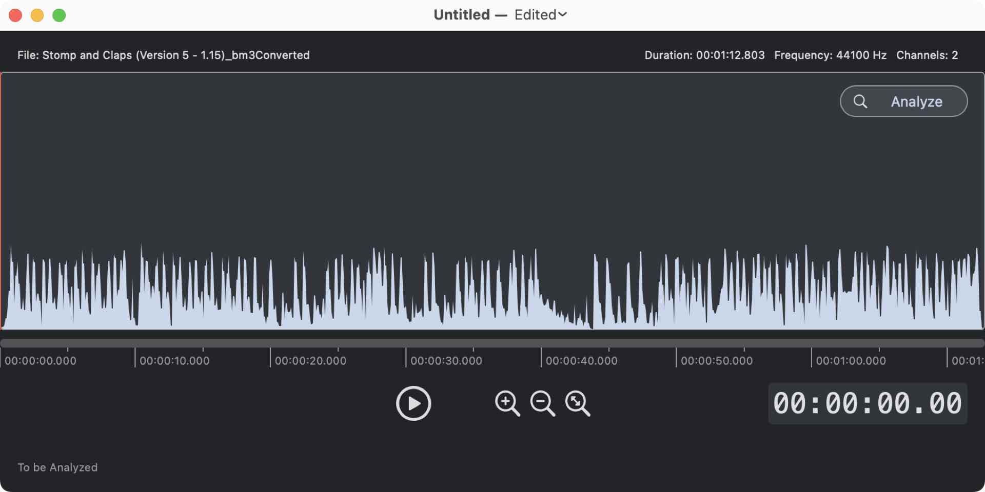The image size is (985, 492).
Task: Click the 00:00:50.000 timeline marker
Action: pyautogui.click(x=717, y=361)
